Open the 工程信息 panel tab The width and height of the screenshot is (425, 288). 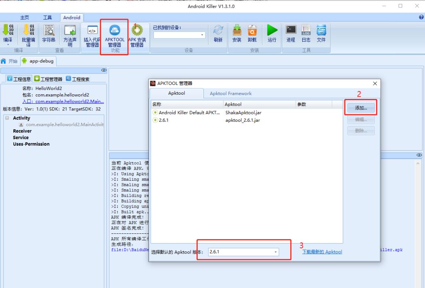coord(19,79)
